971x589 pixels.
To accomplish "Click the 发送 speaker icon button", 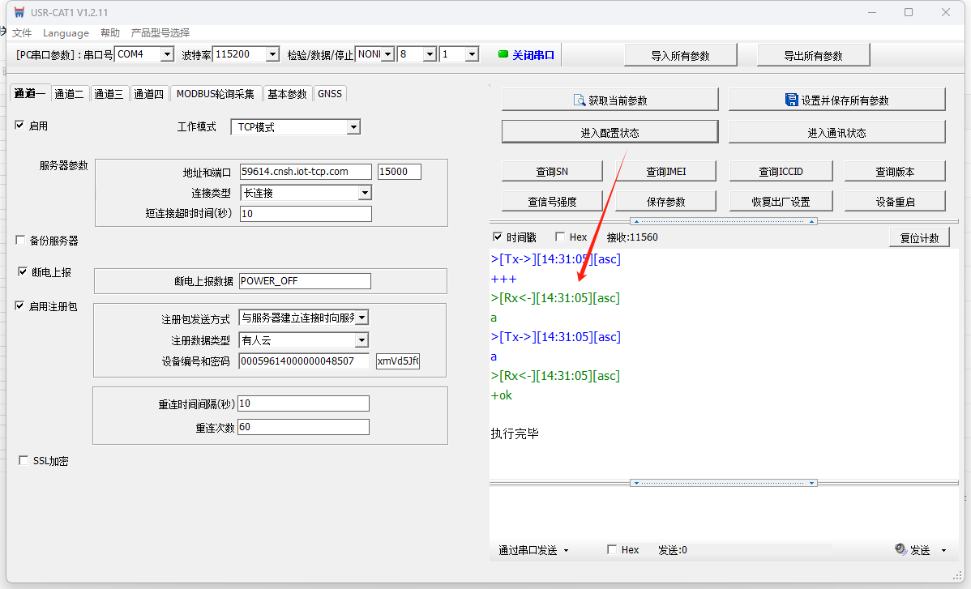I will pyautogui.click(x=913, y=550).
